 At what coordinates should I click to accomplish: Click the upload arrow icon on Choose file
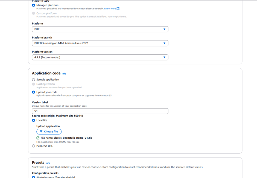click(x=41, y=132)
